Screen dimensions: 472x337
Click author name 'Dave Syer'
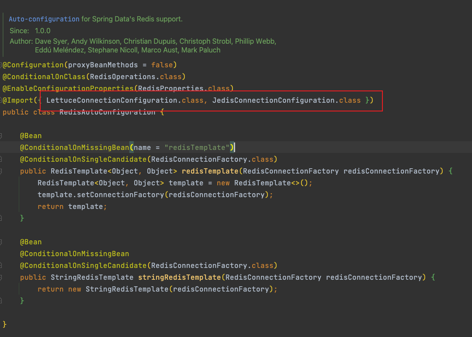tap(51, 41)
